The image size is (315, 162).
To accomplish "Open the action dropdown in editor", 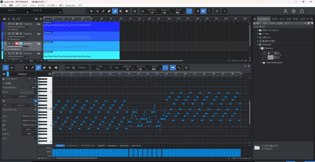I will 83,68.
